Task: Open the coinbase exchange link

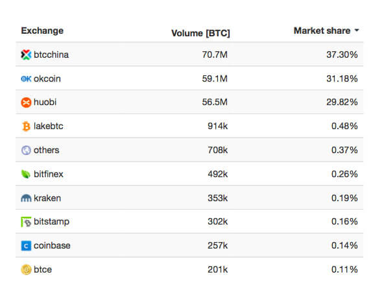Action: pyautogui.click(x=52, y=246)
